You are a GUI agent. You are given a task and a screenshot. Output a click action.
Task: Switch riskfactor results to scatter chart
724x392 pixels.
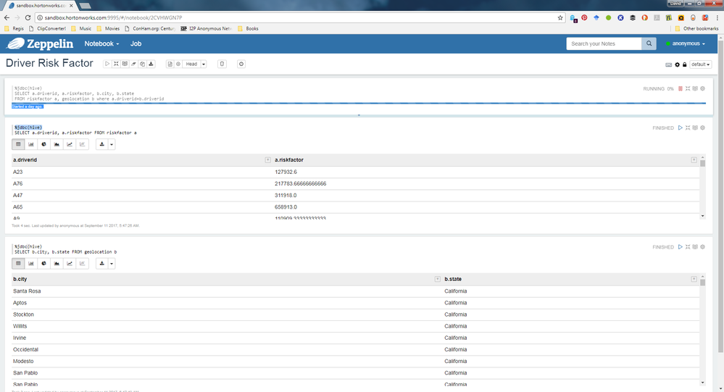pos(82,144)
